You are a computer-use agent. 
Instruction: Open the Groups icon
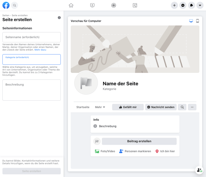tap(114, 5)
